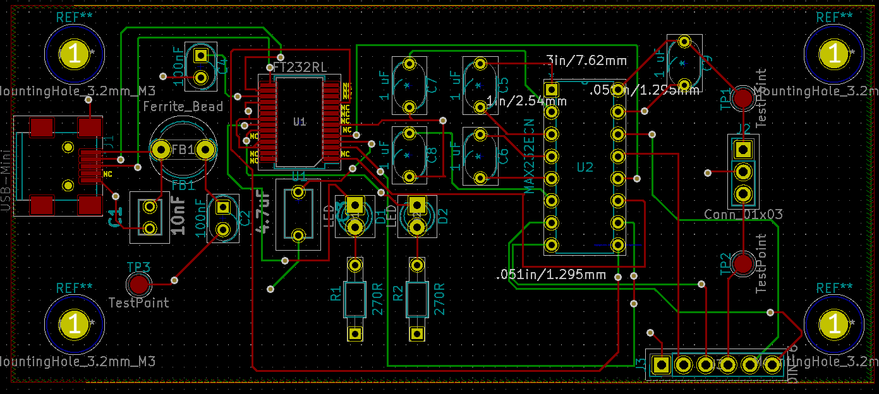879x394 pixels.
Task: Select the TestPoint label under TP3
Action: pos(139,302)
